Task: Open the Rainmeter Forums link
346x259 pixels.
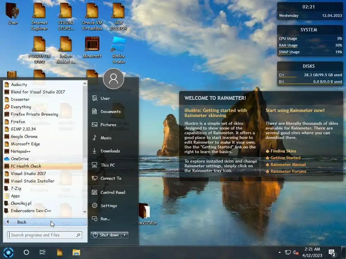Action: [289, 171]
